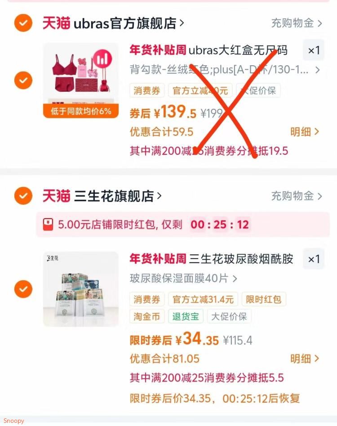The width and height of the screenshot is (337, 426).
Task: Deselect the ubras大红盒 item checkbox
Action: click(23, 81)
